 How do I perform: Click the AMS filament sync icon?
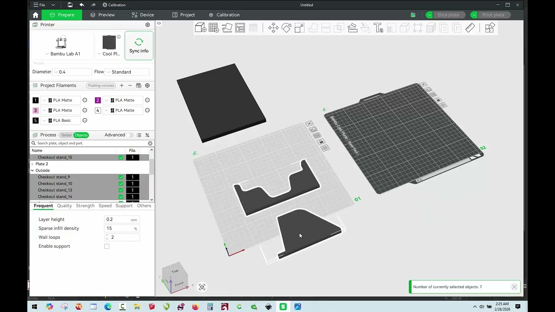click(139, 85)
